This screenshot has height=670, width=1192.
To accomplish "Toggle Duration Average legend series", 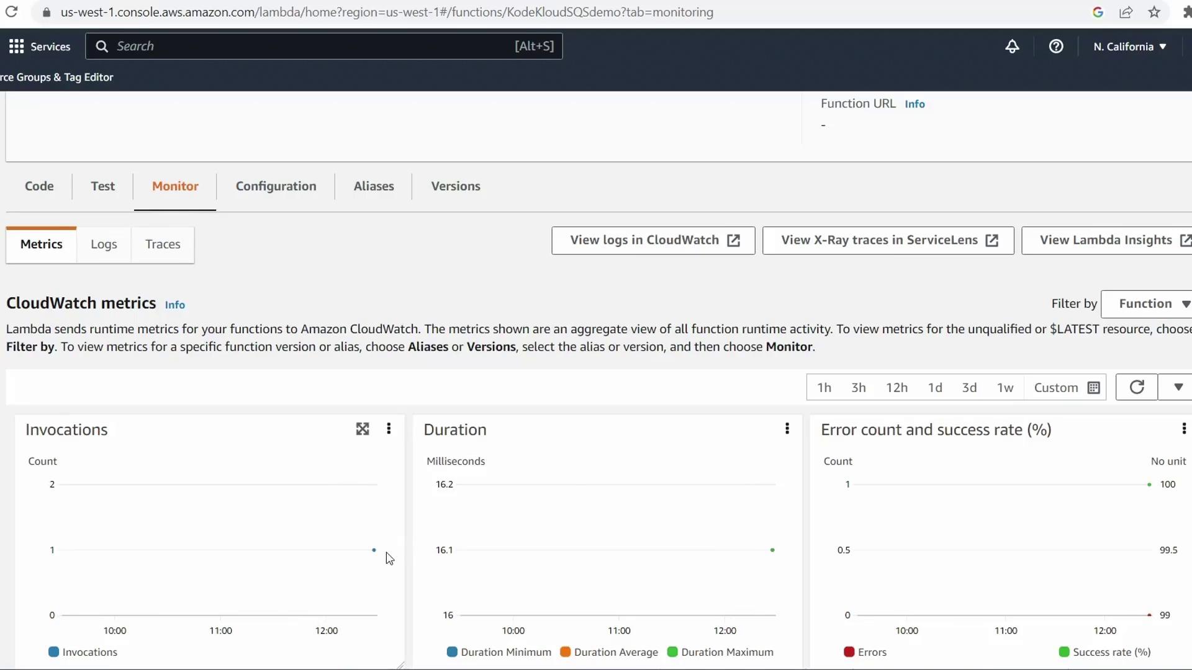I will pyautogui.click(x=608, y=652).
